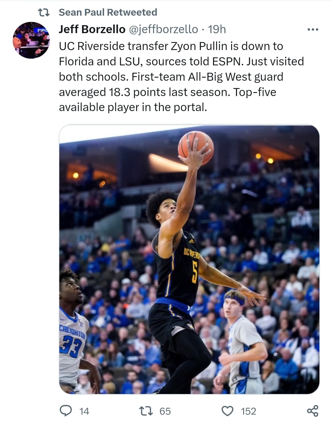
Task: Open the @jeffborzello handle
Action: coord(163,29)
